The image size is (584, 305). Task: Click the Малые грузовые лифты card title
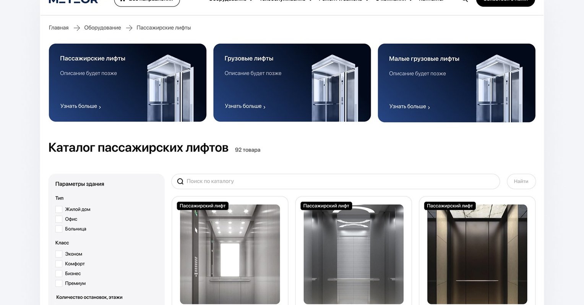pos(424,59)
